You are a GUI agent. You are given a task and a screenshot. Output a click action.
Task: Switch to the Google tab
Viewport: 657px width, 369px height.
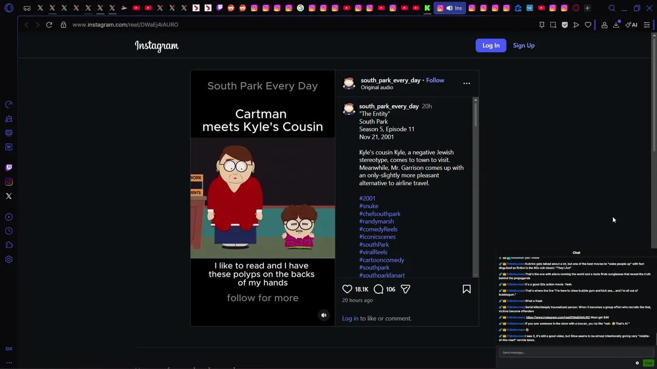click(300, 8)
